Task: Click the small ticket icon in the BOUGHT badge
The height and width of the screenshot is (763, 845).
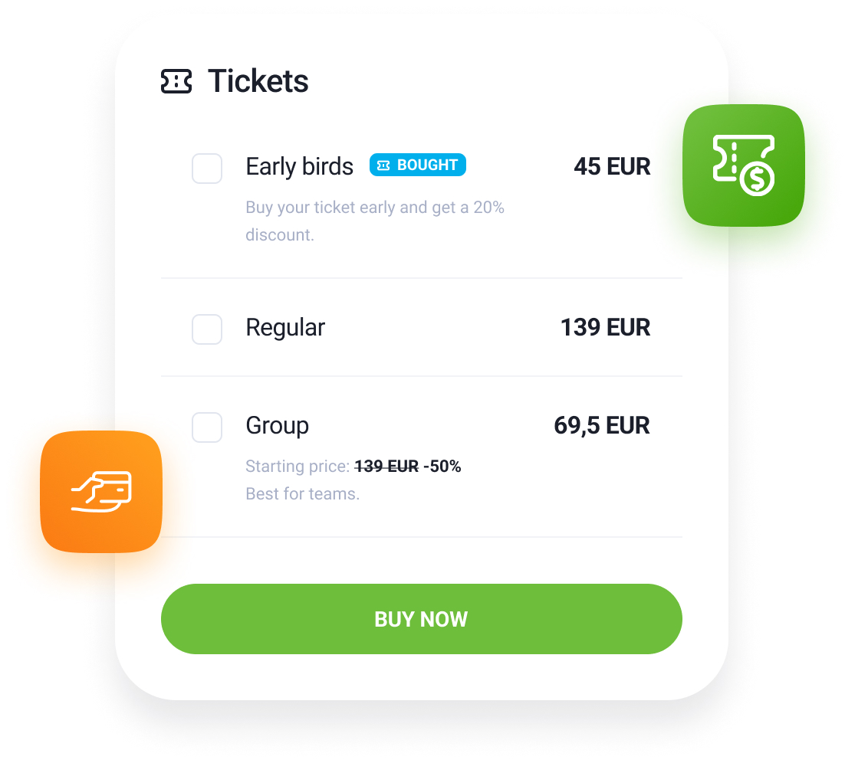Action: [383, 165]
